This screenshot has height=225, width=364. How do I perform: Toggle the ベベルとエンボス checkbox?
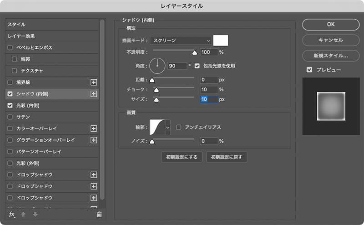[10, 48]
